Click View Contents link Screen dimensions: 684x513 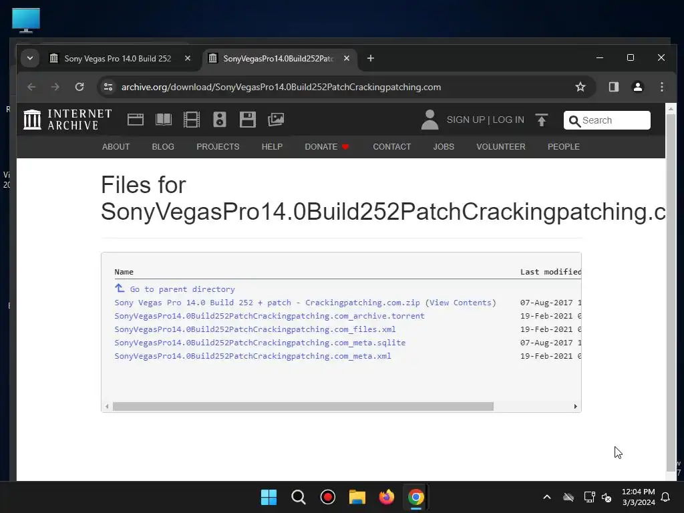[461, 303]
